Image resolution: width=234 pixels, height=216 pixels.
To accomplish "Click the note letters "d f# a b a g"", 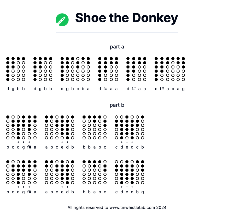I will [170, 89].
